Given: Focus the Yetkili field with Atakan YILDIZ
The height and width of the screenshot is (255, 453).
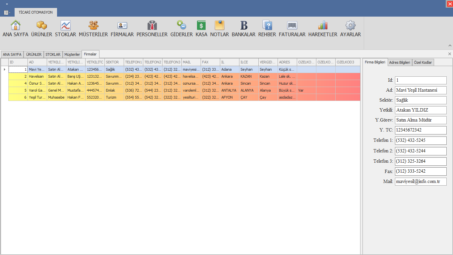Looking at the screenshot, I should (421, 110).
